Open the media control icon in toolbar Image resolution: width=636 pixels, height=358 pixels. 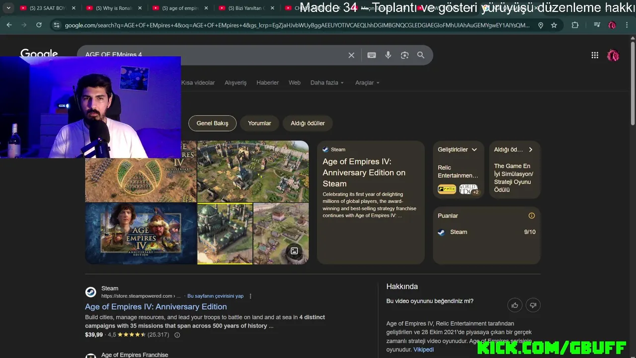pyautogui.click(x=597, y=25)
